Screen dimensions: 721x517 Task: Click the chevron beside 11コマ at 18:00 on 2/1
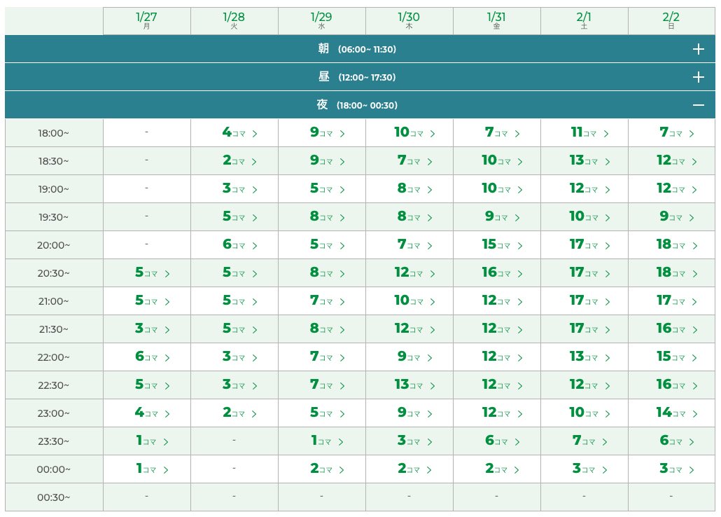click(606, 134)
